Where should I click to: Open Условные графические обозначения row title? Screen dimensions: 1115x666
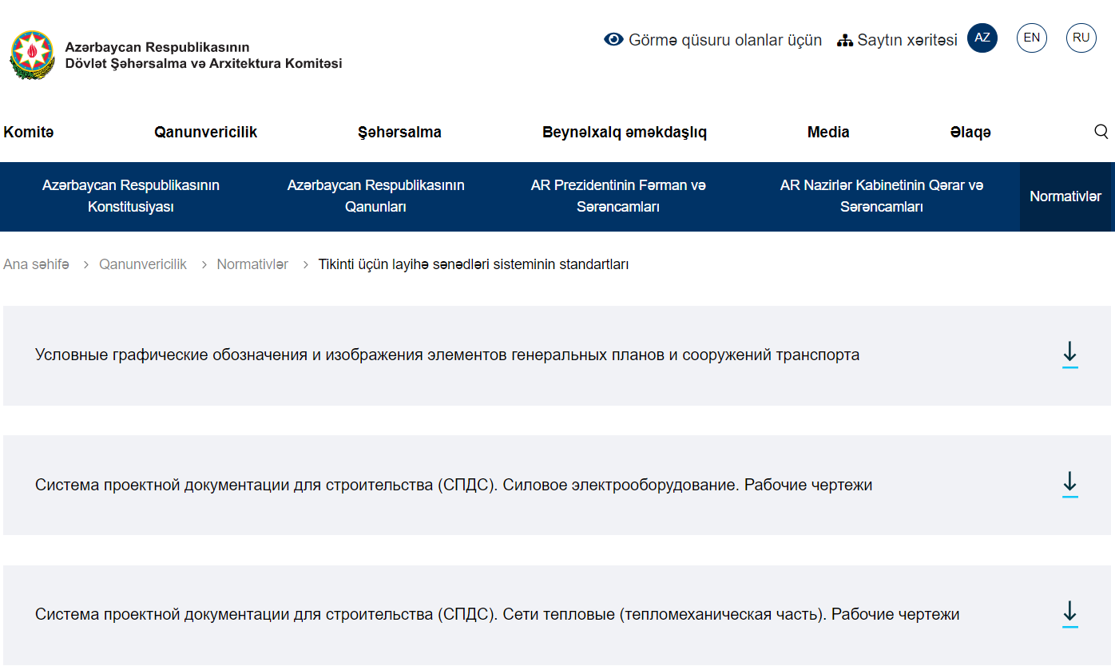coord(447,355)
